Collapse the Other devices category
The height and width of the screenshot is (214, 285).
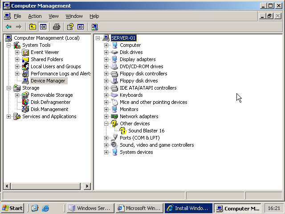(106, 124)
